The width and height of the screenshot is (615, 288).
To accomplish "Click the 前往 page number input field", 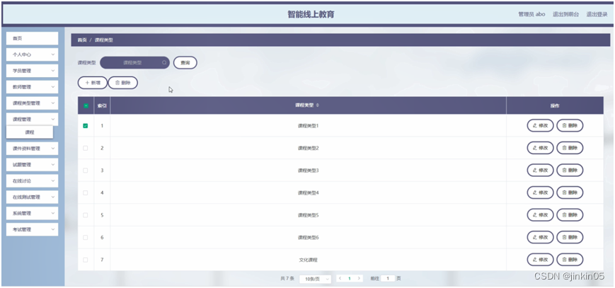I will click(x=387, y=279).
